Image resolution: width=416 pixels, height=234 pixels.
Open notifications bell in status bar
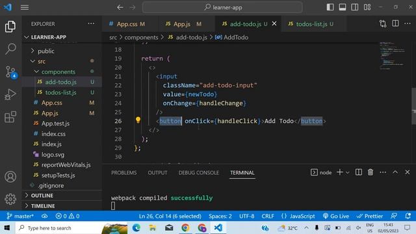[x=408, y=216]
